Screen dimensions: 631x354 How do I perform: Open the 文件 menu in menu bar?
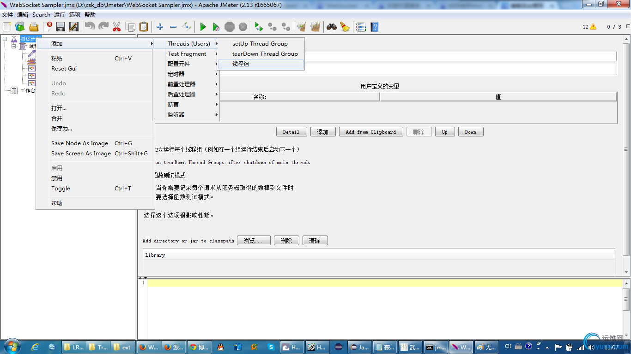pos(7,15)
